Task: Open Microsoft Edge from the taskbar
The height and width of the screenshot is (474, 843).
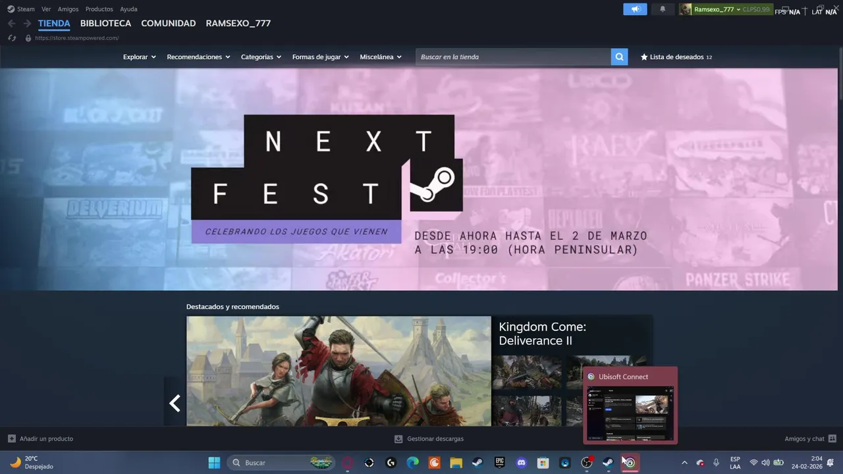Action: tap(412, 463)
